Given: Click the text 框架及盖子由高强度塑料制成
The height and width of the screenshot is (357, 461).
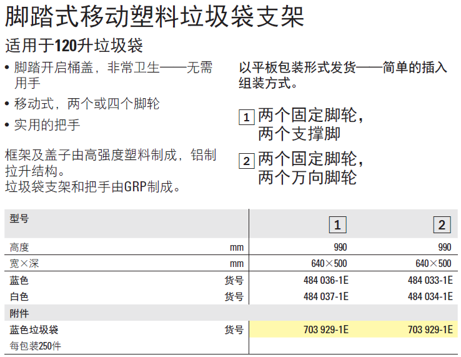Looking at the screenshot, I should [x=91, y=155].
